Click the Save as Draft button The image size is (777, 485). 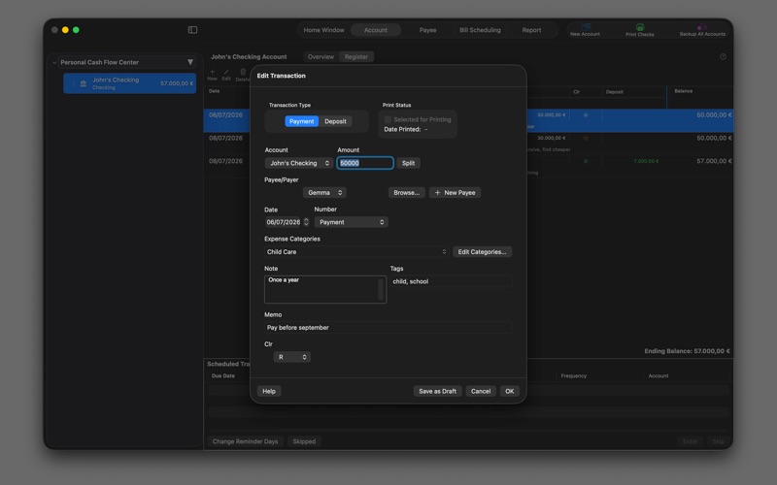click(x=438, y=391)
